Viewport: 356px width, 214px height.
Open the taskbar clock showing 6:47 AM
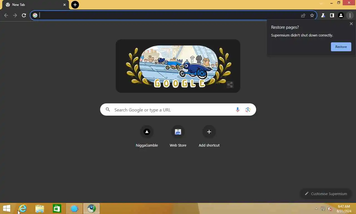point(344,209)
